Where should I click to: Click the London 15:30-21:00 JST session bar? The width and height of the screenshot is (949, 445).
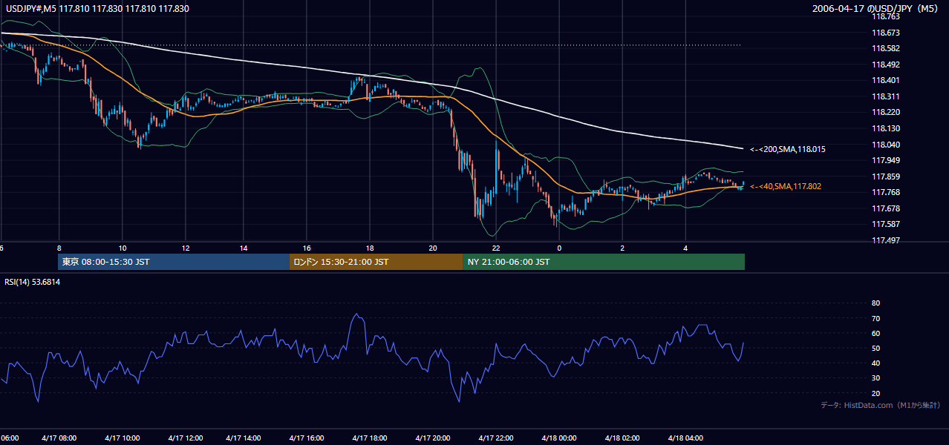[x=376, y=262]
